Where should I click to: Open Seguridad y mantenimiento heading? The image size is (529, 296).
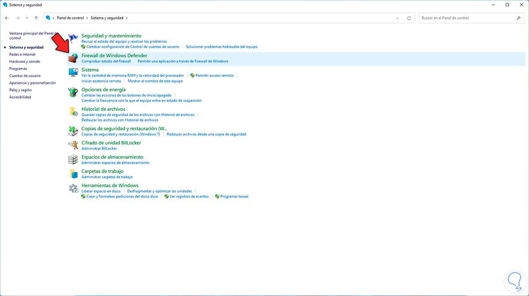[x=112, y=36]
